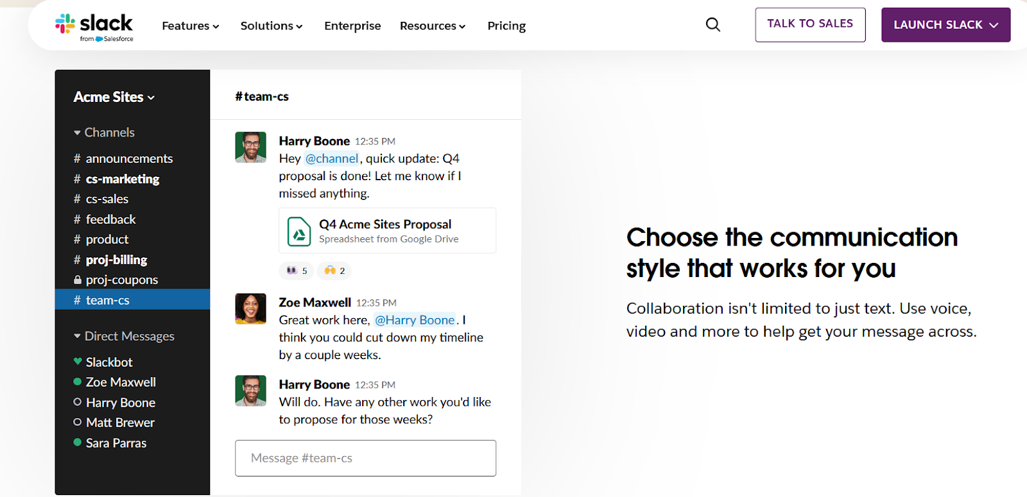Click Zoe Maxwell's green presence dot
This screenshot has width=1027, height=497.
tap(78, 382)
